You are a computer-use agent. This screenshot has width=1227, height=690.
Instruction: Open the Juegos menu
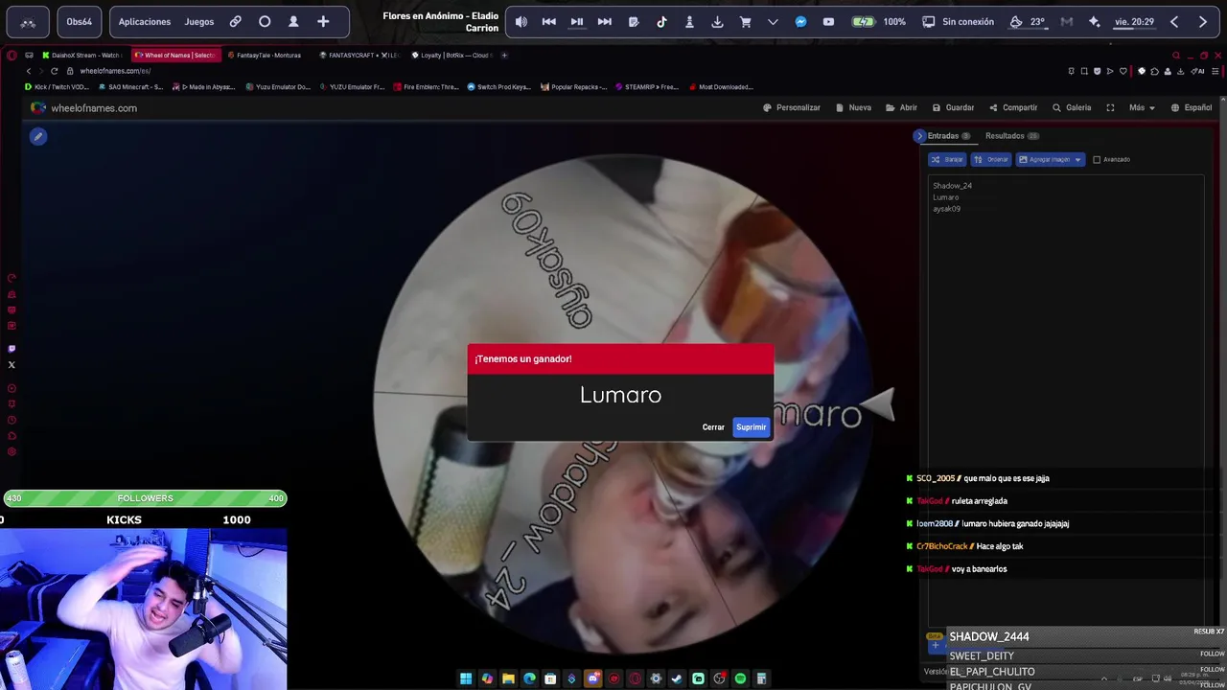click(199, 22)
